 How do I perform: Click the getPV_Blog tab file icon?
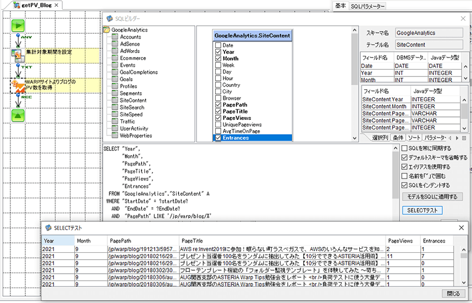(x=17, y=5)
